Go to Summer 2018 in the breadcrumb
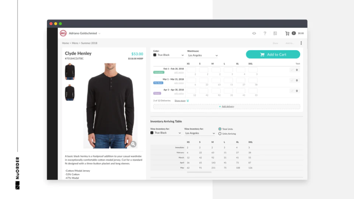Viewport: 354px width, 199px height. (89, 43)
